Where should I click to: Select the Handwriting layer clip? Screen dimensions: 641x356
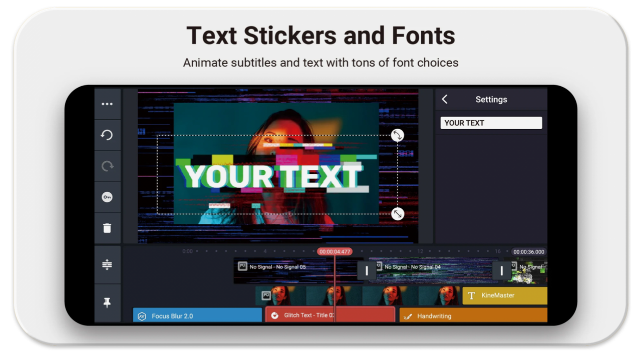pos(473,316)
